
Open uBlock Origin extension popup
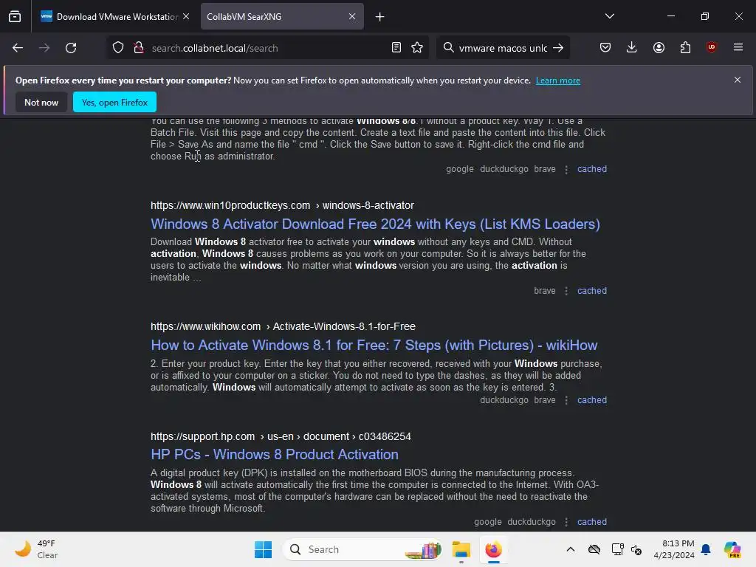712,48
